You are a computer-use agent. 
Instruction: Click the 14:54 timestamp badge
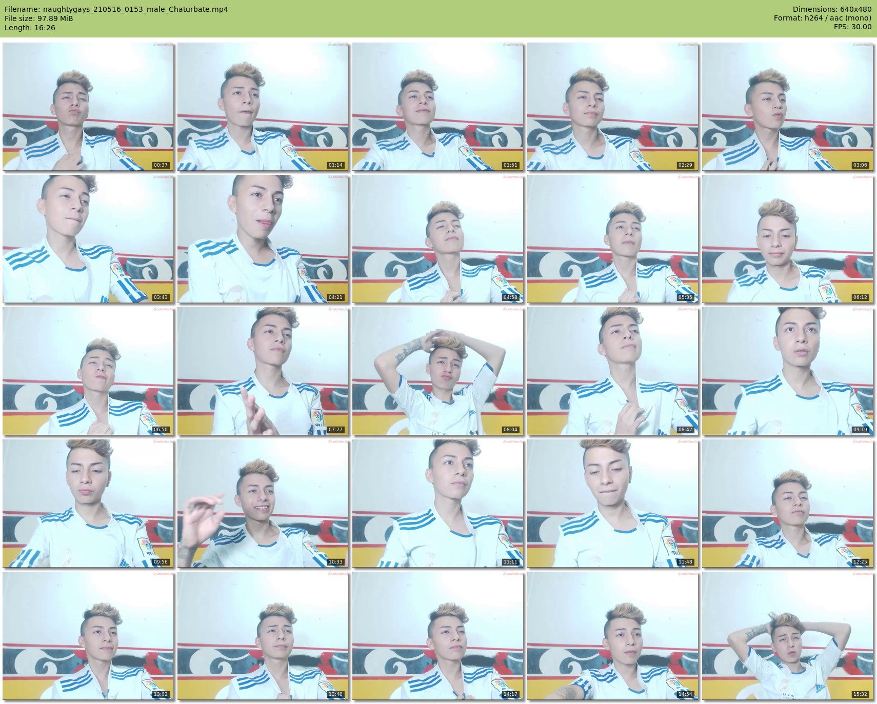pyautogui.click(x=685, y=694)
